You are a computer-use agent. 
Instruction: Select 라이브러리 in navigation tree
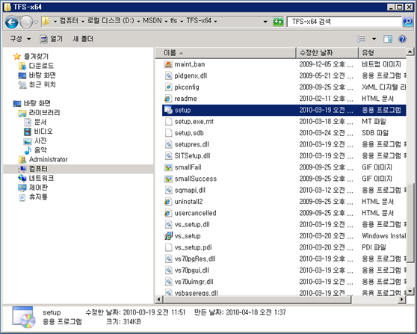tap(44, 113)
